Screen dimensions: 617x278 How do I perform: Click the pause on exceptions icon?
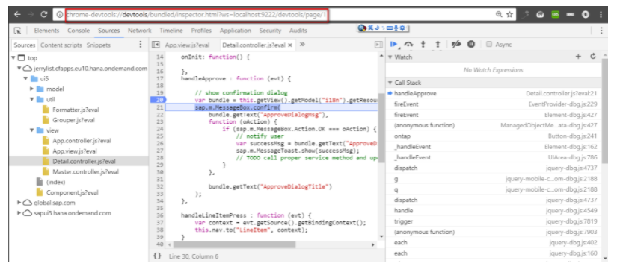[471, 45]
